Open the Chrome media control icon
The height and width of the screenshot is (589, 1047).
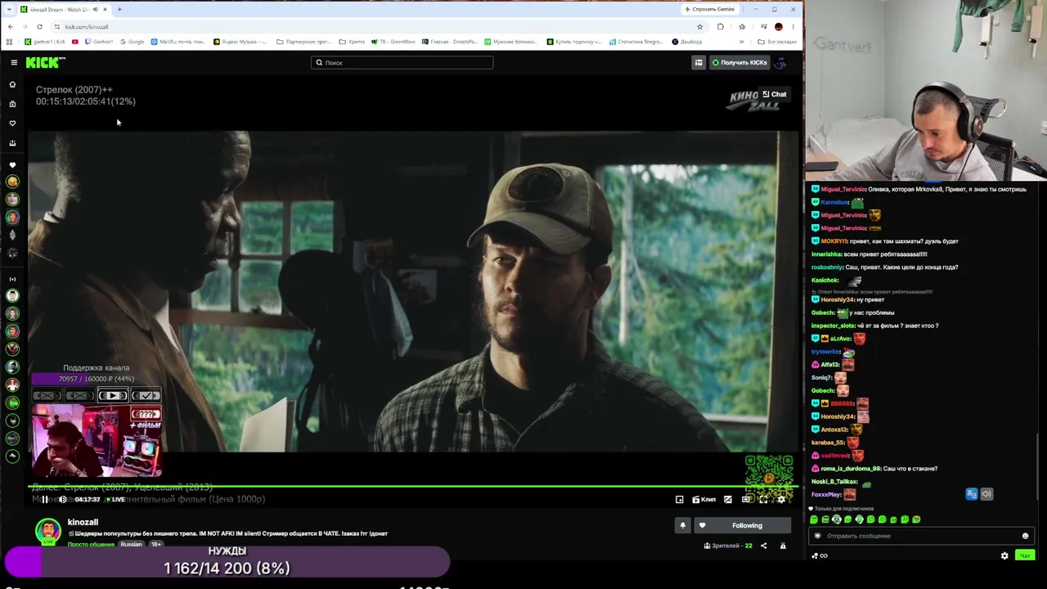[763, 27]
